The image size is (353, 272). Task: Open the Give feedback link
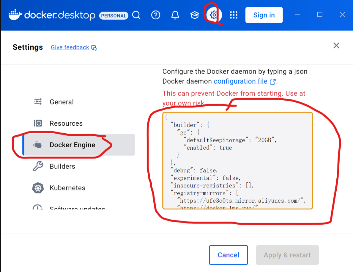[70, 47]
